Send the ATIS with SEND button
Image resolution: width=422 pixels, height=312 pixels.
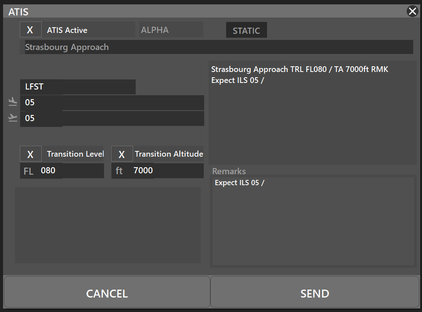coord(314,292)
